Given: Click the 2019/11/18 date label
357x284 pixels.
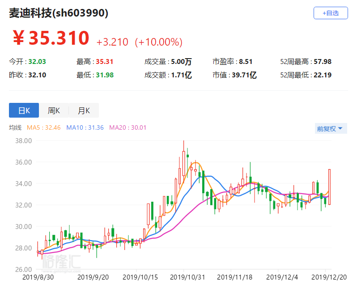Looking at the screenshot, I should (x=235, y=277).
